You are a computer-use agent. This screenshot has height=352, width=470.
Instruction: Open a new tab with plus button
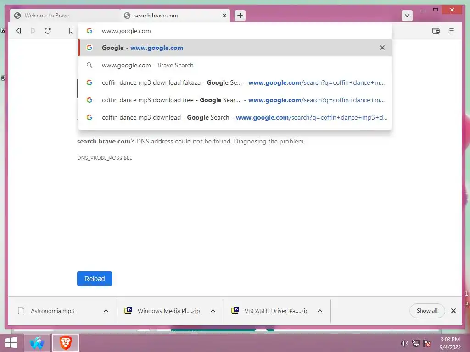[x=240, y=16]
